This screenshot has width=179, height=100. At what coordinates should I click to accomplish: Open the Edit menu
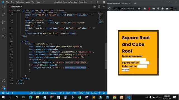pyautogui.click(x=12, y=2)
